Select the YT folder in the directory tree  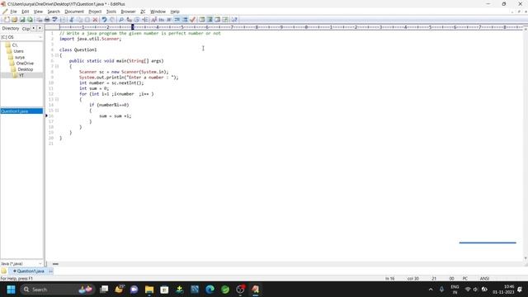[x=18, y=75]
